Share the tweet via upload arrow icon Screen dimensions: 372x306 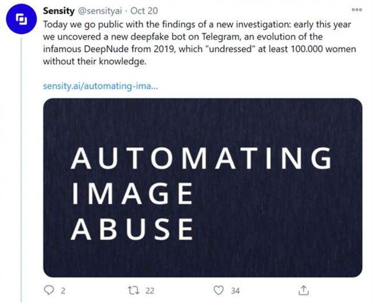point(303,290)
